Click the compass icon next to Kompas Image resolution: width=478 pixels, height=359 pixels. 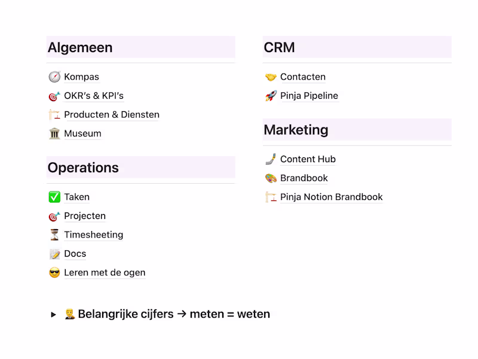coord(54,77)
